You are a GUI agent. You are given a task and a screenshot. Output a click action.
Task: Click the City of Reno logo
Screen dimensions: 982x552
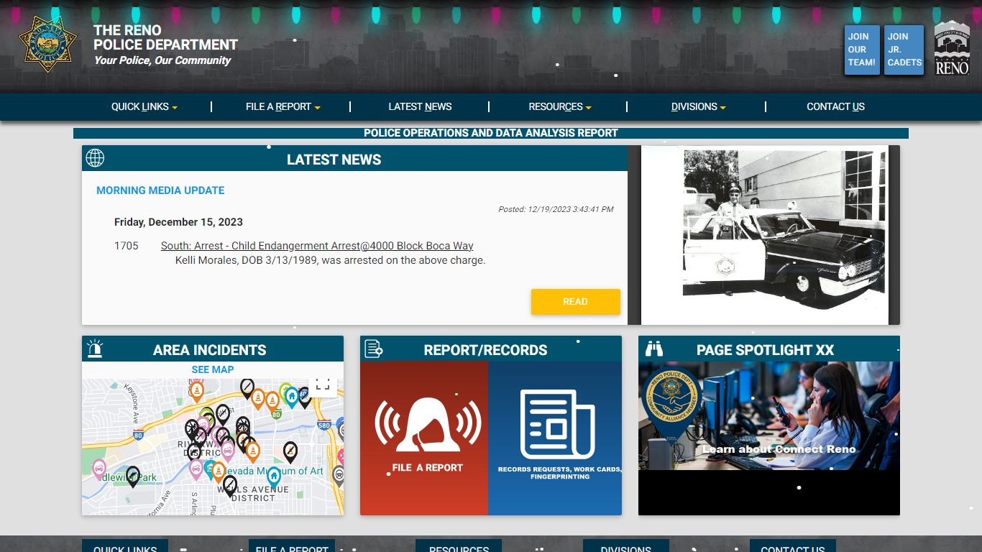click(952, 47)
